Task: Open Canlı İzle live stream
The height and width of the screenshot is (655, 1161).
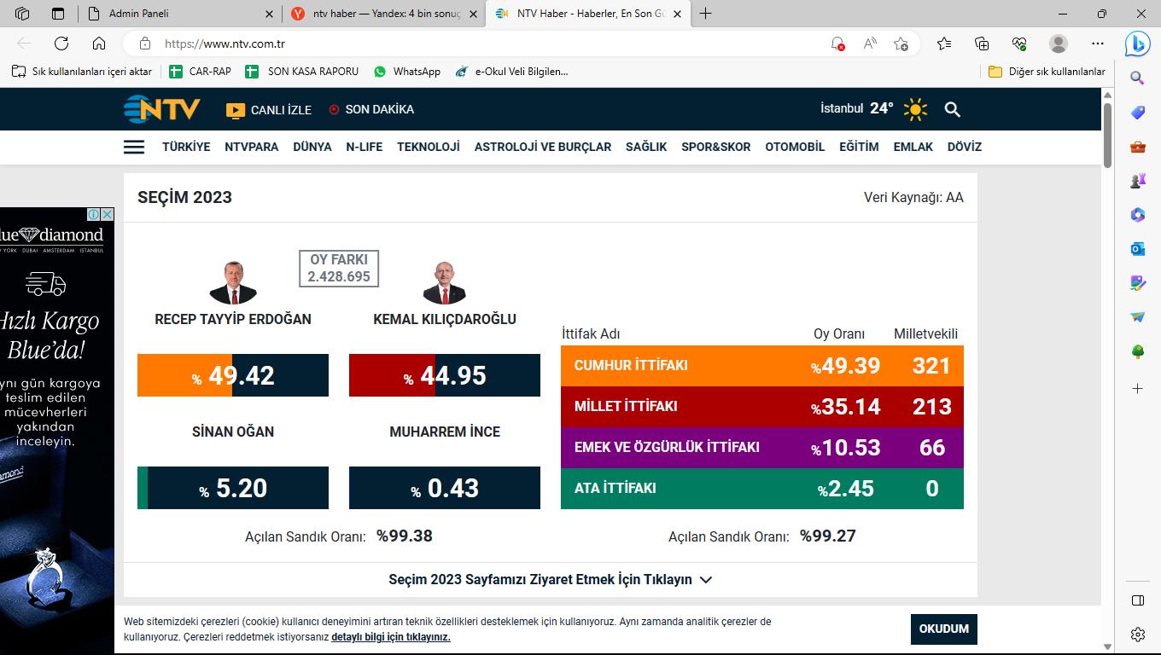Action: (269, 110)
